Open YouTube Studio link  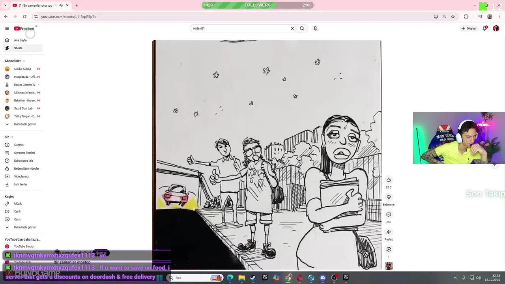coord(22,247)
